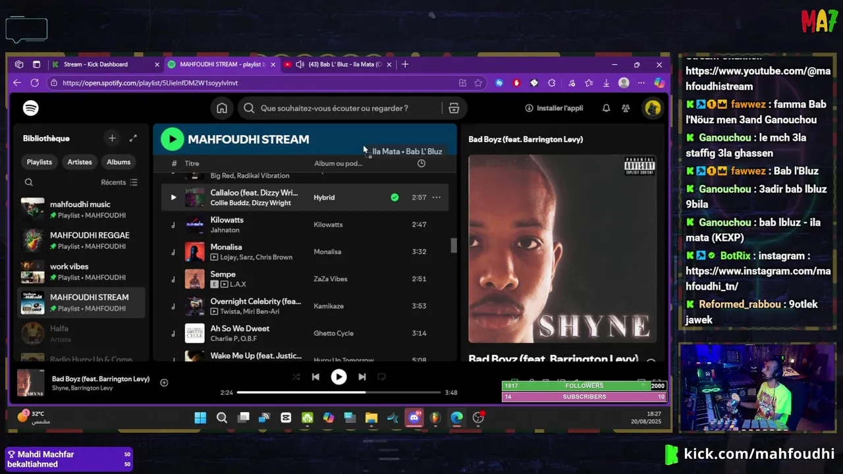Viewport: 843px width, 474px height.
Task: Open a new browser tab
Action: [x=405, y=65]
